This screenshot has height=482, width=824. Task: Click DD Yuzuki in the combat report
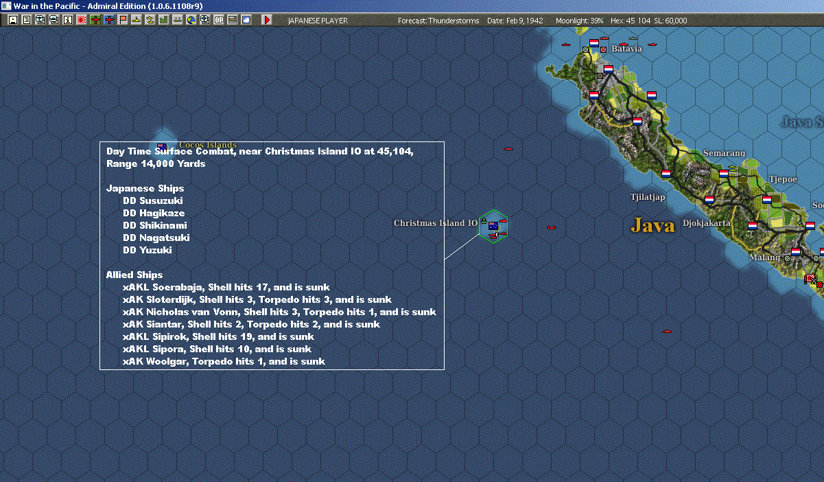[148, 250]
